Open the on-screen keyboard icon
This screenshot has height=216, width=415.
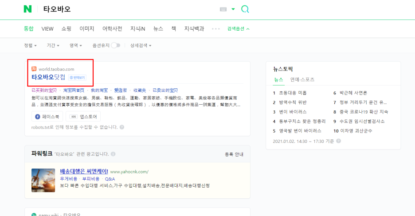(223, 9)
